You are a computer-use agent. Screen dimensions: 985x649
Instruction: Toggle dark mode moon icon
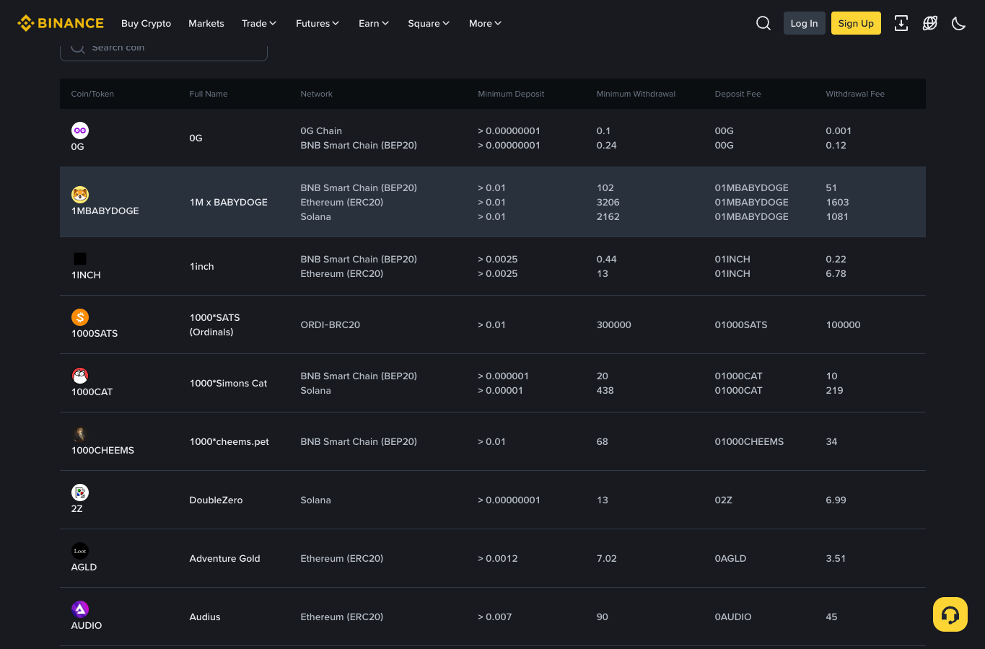click(x=959, y=23)
